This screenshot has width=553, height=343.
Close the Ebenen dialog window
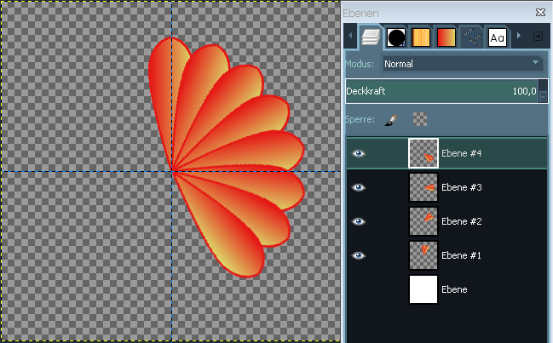coord(540,13)
